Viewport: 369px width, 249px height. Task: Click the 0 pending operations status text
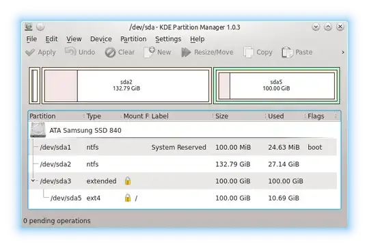(x=57, y=221)
